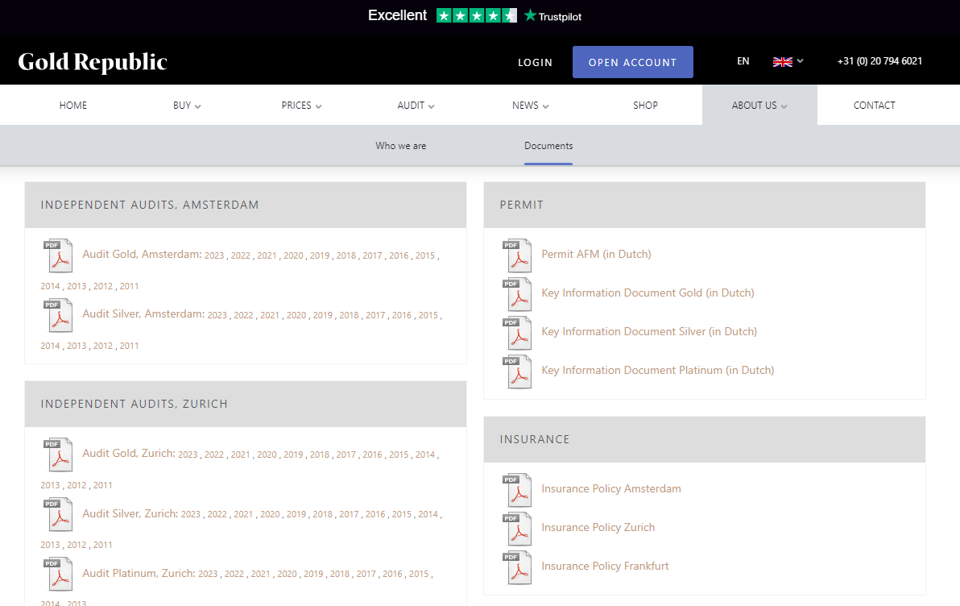The height and width of the screenshot is (606, 960).
Task: Open the SHOP page
Action: click(x=645, y=106)
